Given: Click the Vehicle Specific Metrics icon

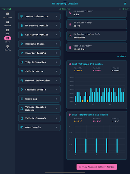Looking at the screenshot, I should [22, 108].
